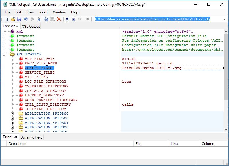Copy the selected node
The image size is (229, 166).
coord(46,19)
